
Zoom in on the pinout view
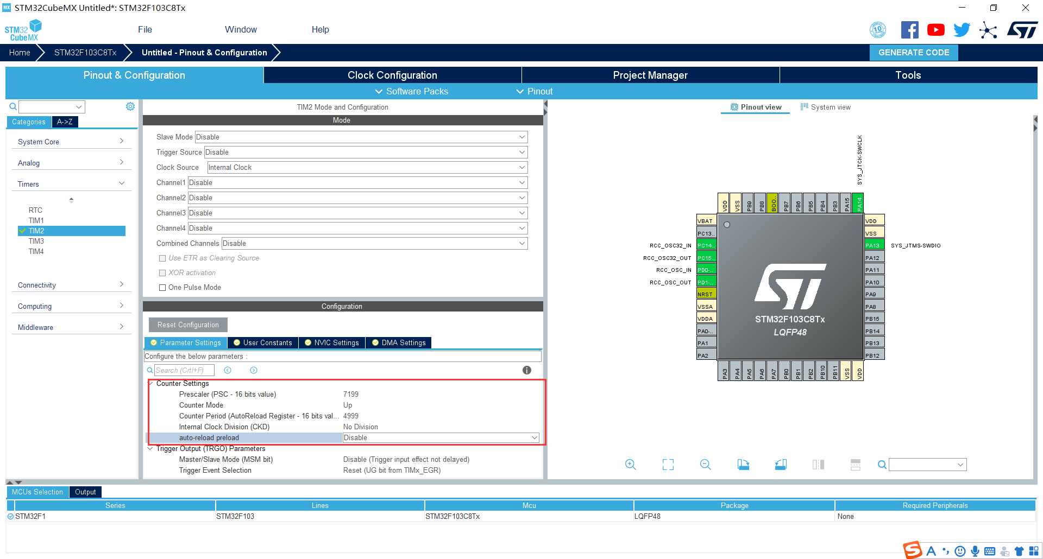(630, 465)
